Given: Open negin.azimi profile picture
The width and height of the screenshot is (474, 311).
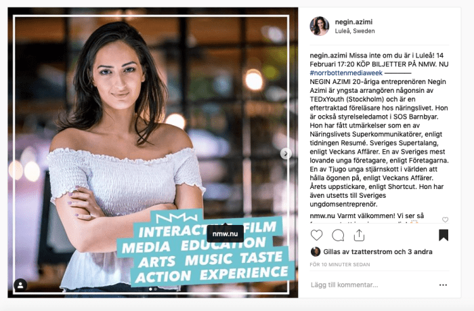Looking at the screenshot, I should 320,26.
